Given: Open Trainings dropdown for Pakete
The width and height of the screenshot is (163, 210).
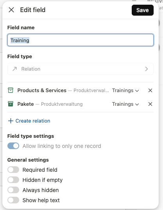Looking at the screenshot, I should coord(125,104).
